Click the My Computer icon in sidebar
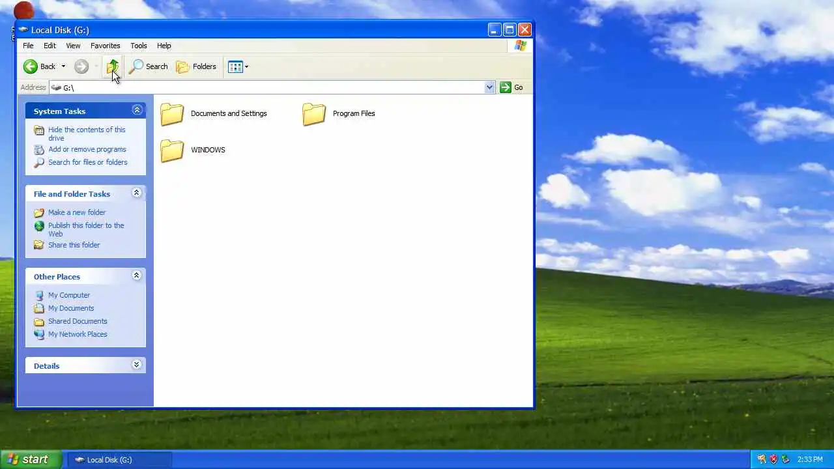Viewport: 834px width, 469px height. coord(39,295)
